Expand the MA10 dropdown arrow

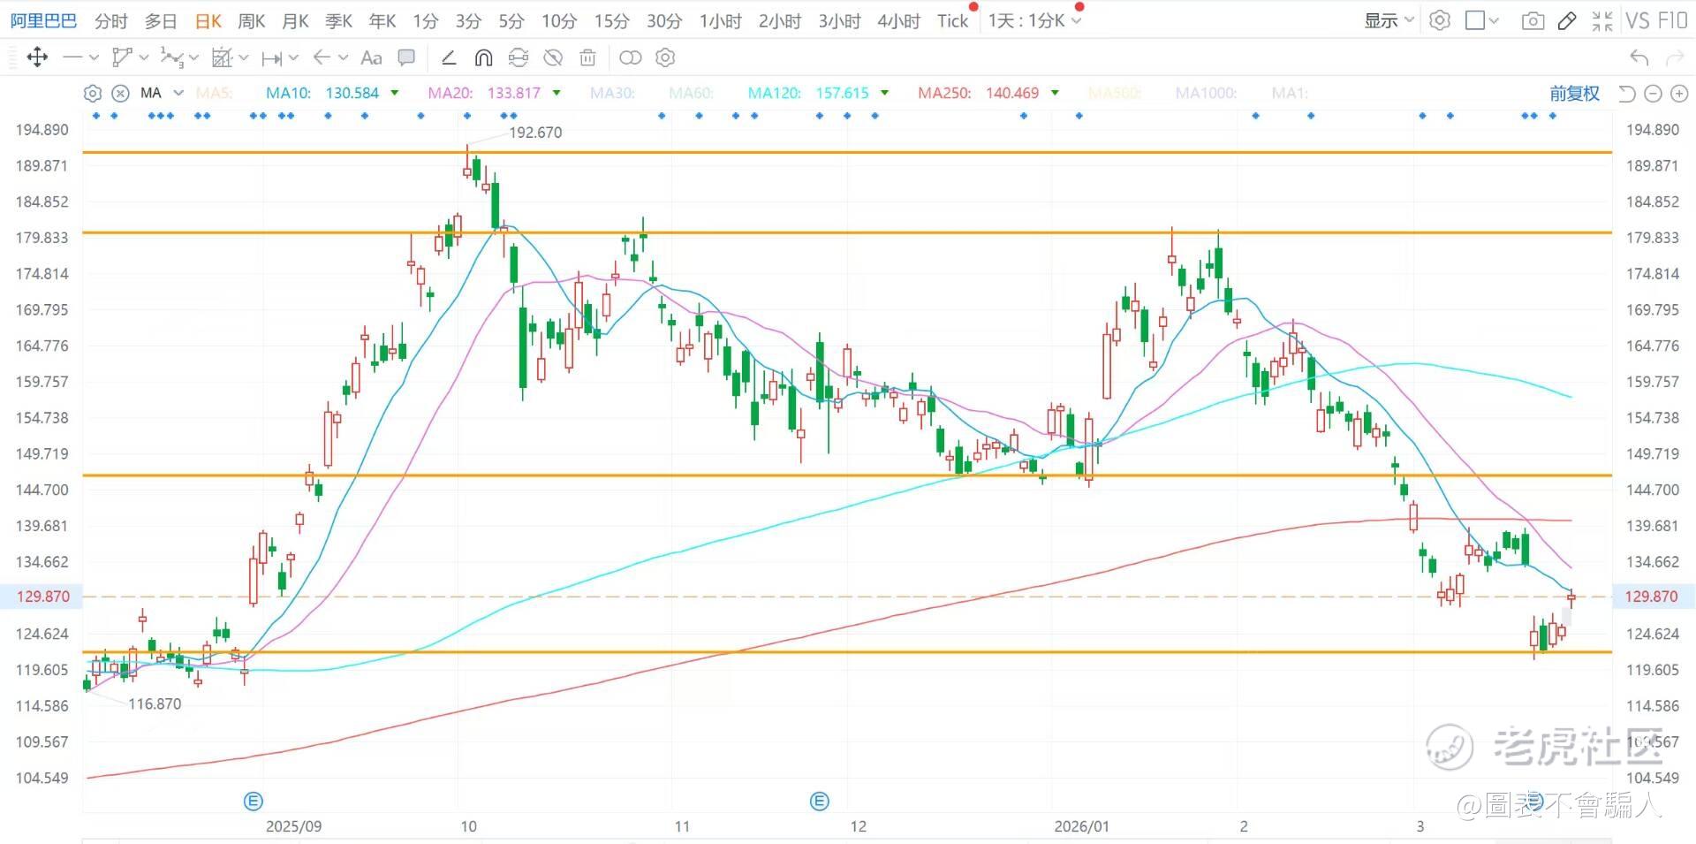click(x=395, y=93)
